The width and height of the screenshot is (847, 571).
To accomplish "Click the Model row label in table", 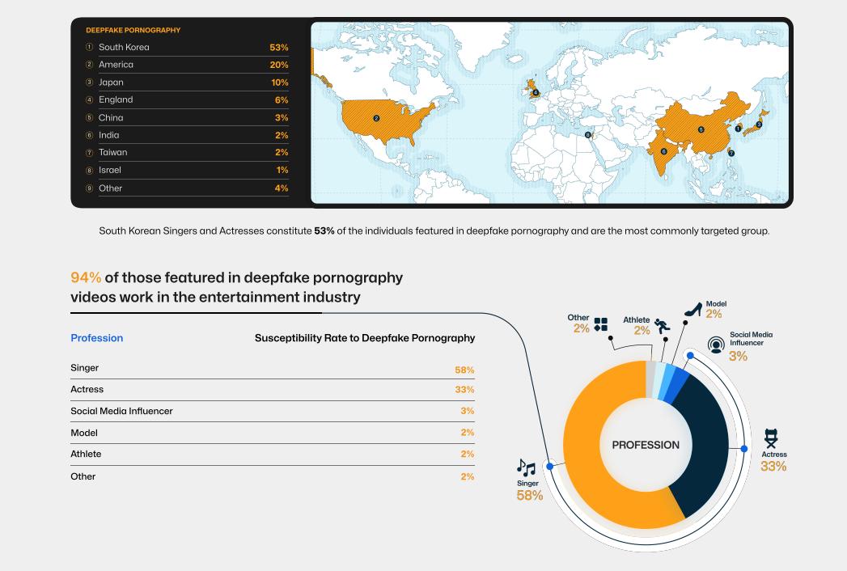I will [x=83, y=433].
